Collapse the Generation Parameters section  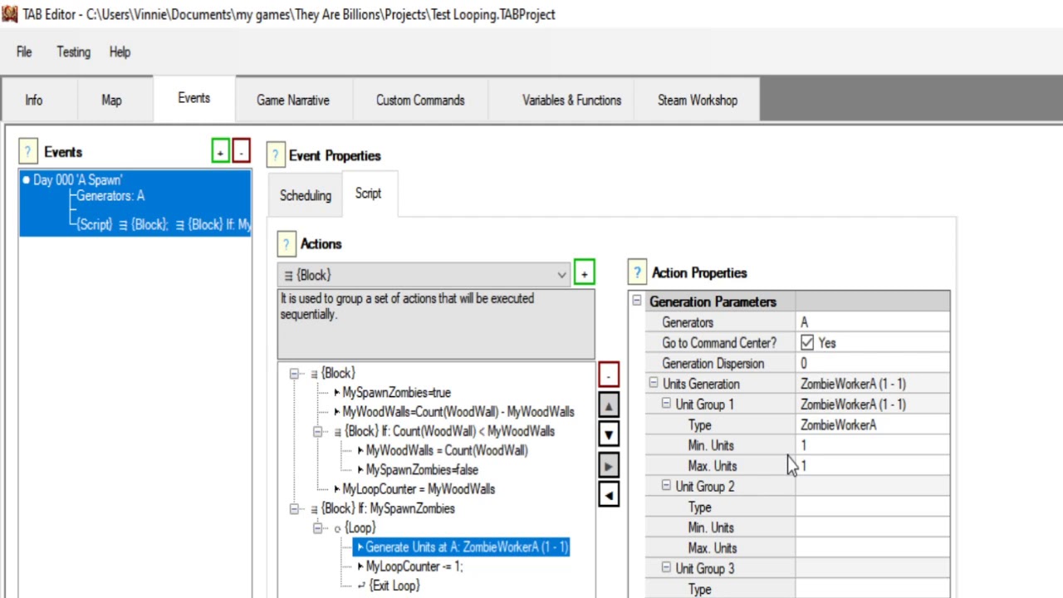(637, 301)
